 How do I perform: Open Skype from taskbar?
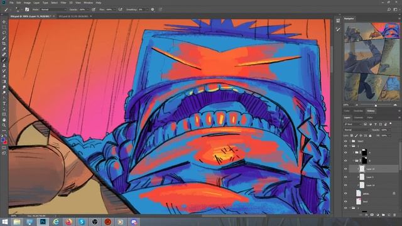click(82, 222)
